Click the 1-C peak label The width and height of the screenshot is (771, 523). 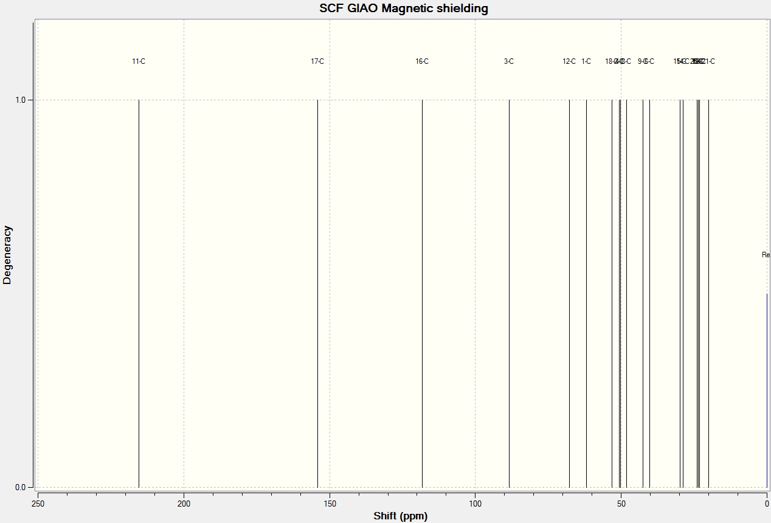tap(586, 61)
